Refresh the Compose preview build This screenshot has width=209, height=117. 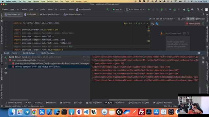coord(203,24)
